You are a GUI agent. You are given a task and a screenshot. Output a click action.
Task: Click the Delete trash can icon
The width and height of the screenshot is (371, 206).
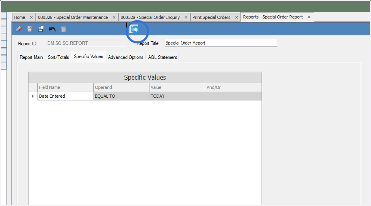click(63, 29)
